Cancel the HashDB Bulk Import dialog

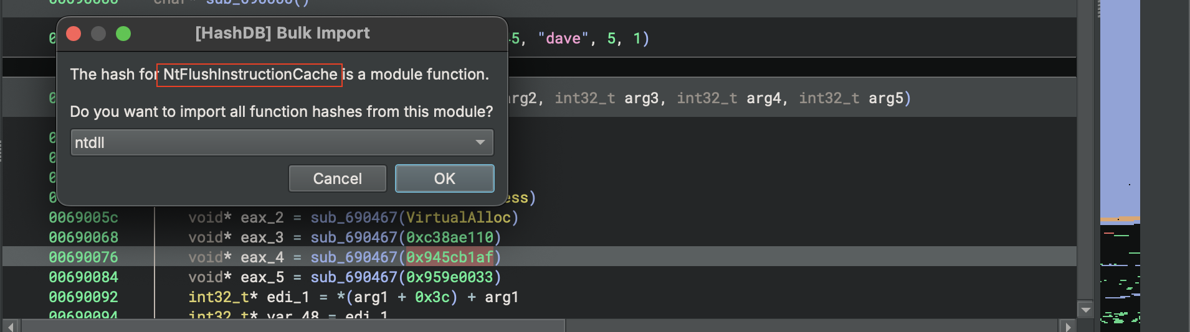pos(337,178)
